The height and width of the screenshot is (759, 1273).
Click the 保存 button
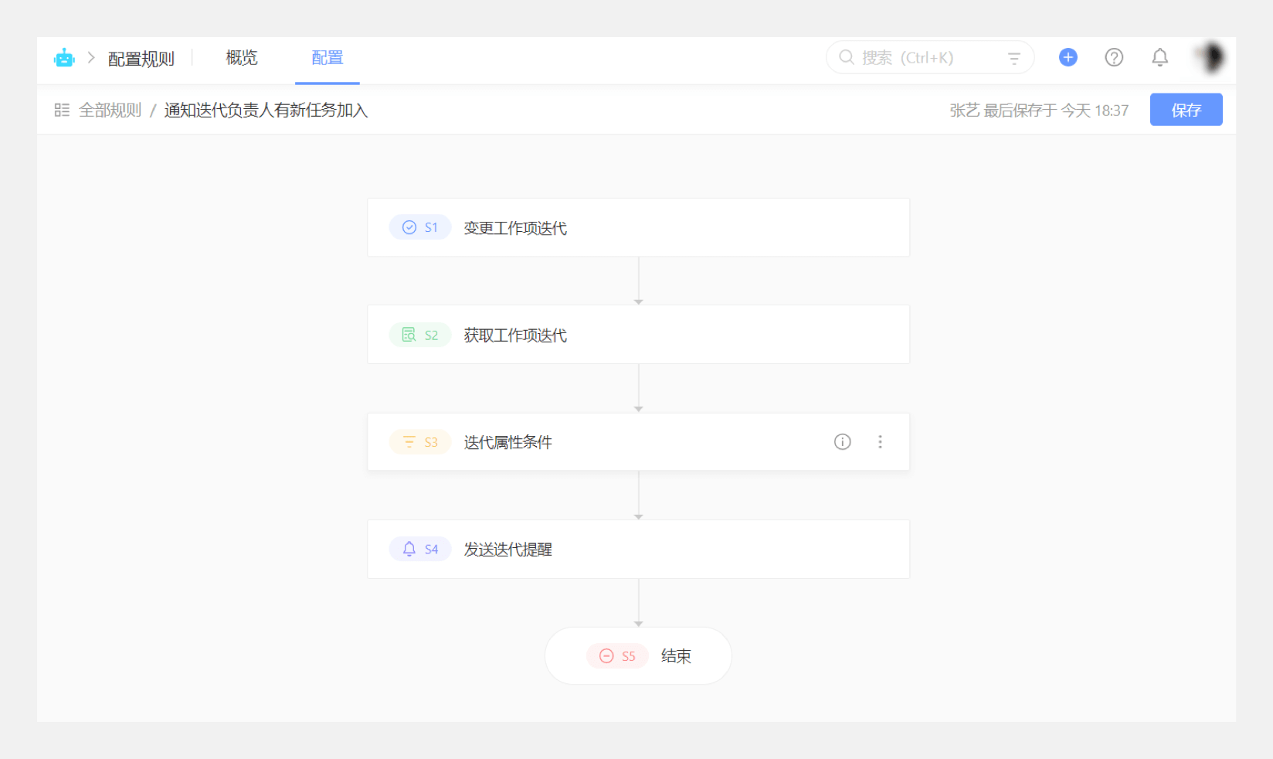(x=1186, y=110)
